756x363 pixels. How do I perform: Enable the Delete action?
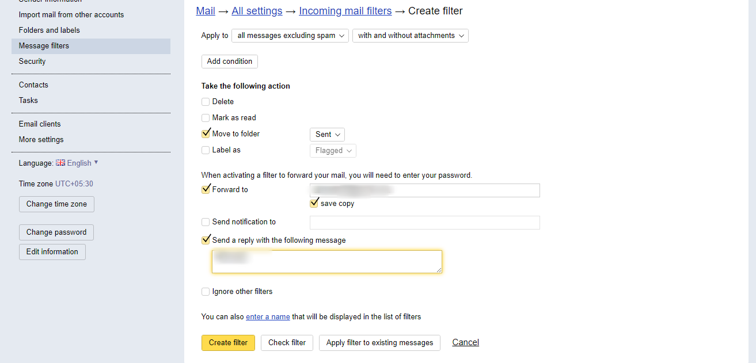pyautogui.click(x=206, y=101)
